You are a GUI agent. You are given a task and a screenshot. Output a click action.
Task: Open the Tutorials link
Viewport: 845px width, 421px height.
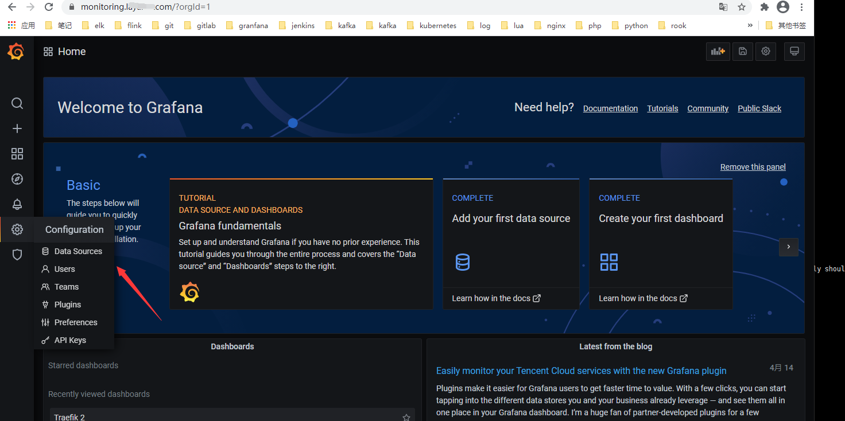[x=662, y=108]
